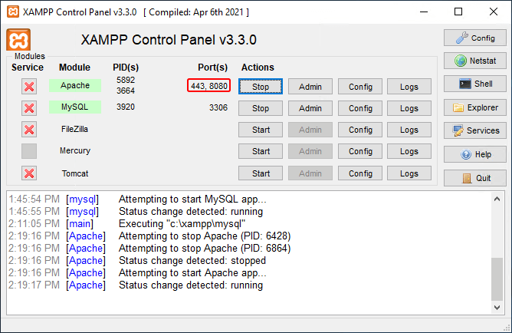
Task: Click log line 'Executing "c:\xampp\mysql"'
Action: 182,224
